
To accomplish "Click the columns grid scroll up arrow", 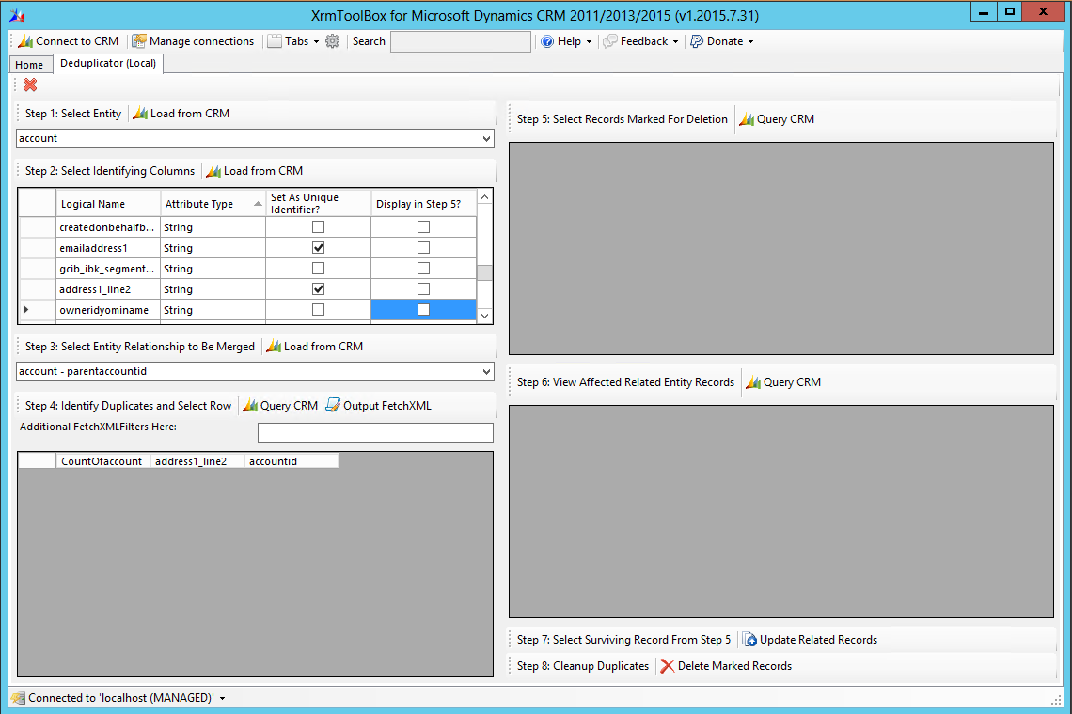I will click(484, 196).
